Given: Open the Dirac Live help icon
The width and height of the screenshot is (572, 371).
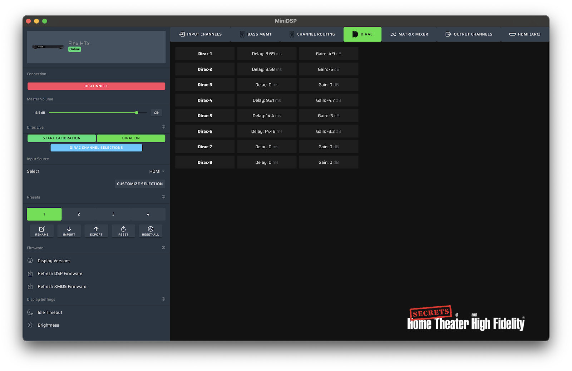Looking at the screenshot, I should click(163, 127).
